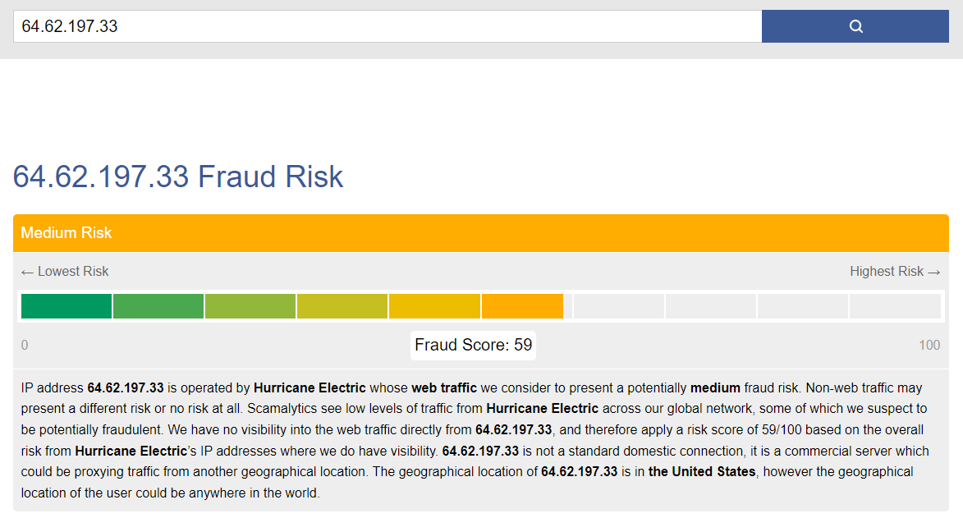Select the dark green lowest-risk bar segment

click(x=66, y=306)
